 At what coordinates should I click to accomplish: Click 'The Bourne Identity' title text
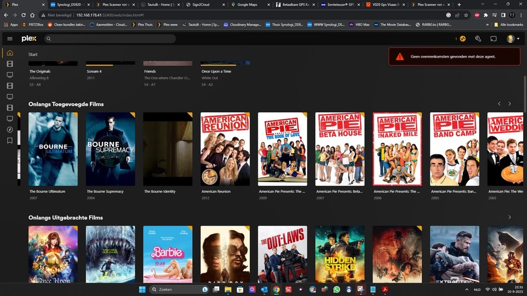click(160, 192)
